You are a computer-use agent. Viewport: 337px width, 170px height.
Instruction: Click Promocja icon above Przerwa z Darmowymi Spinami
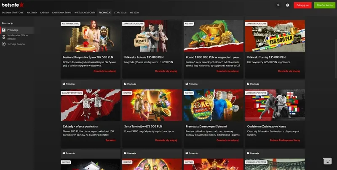[187, 84]
